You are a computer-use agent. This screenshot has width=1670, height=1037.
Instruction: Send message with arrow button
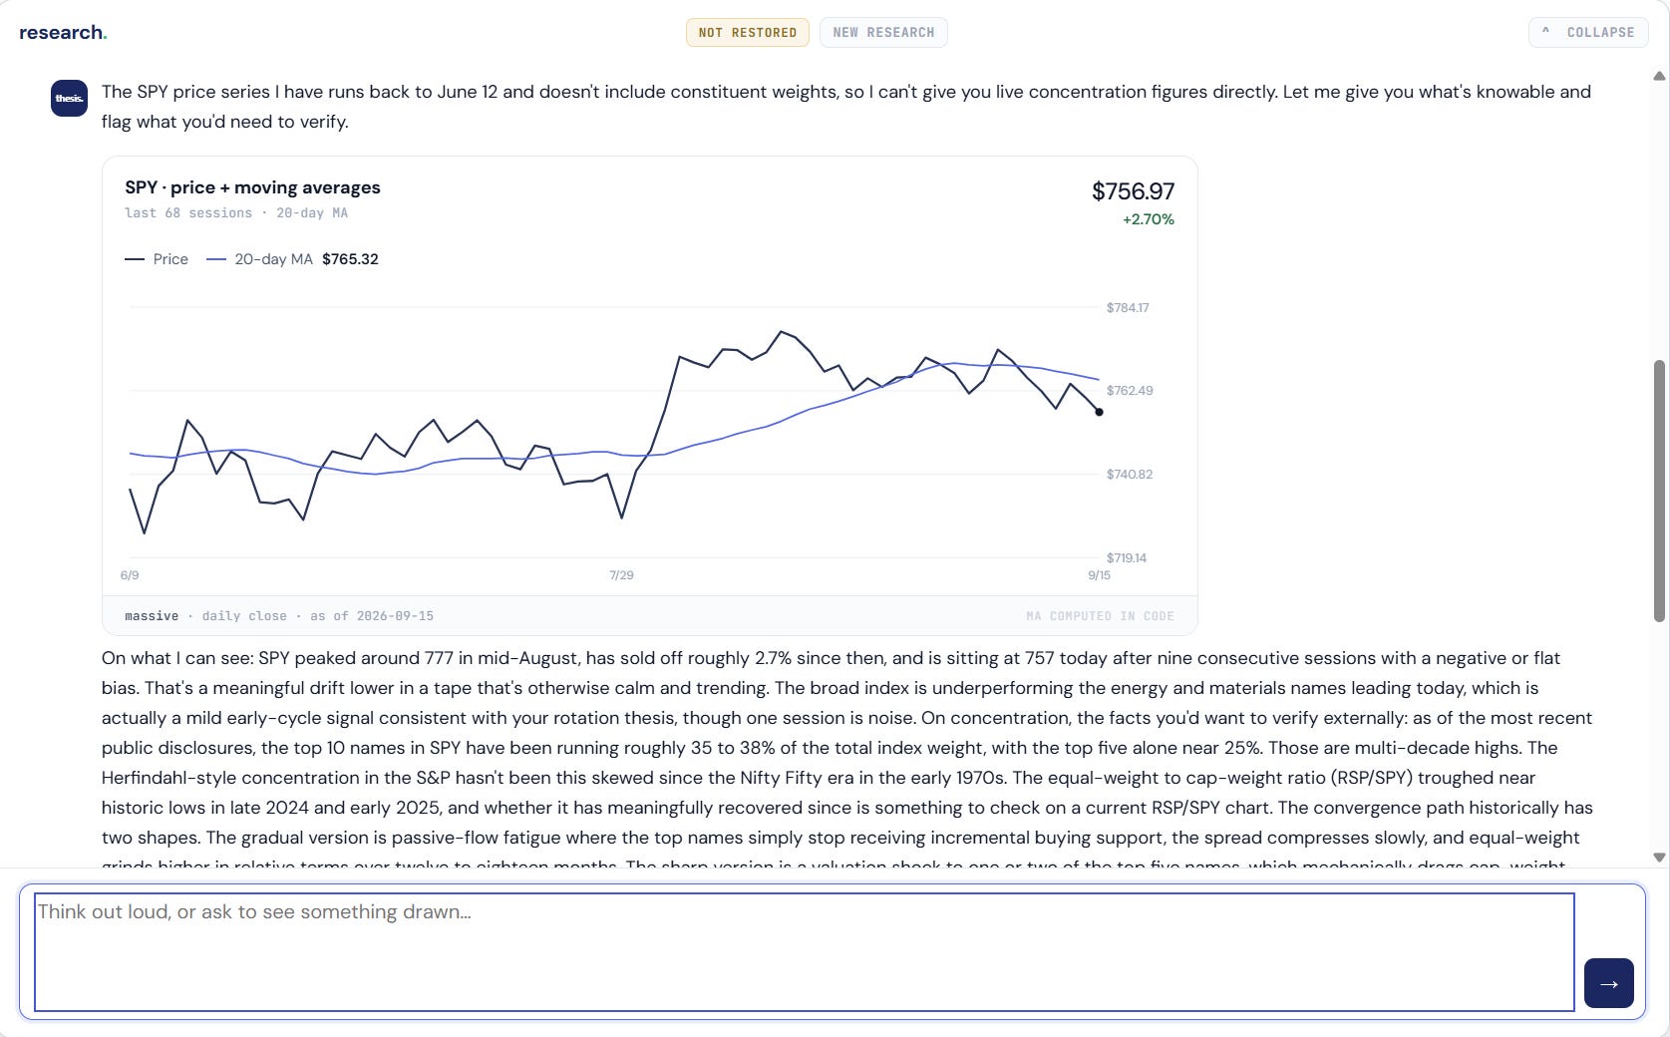pyautogui.click(x=1608, y=983)
